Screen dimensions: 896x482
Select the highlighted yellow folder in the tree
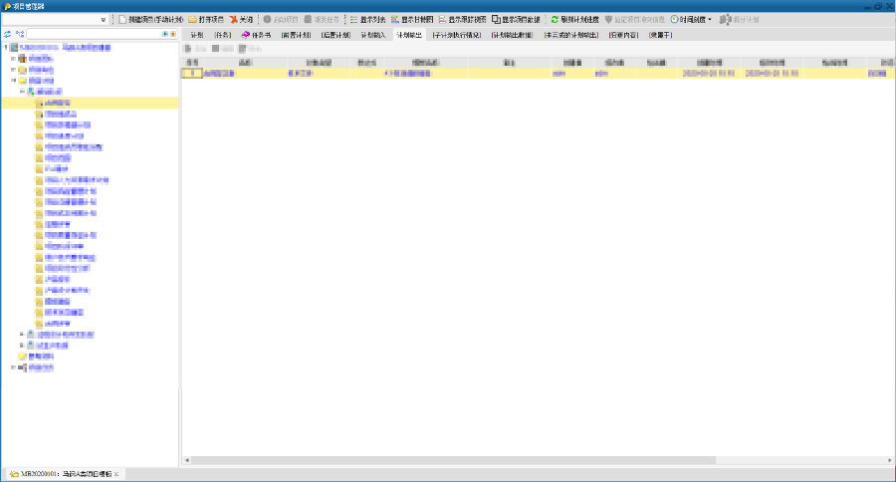(57, 103)
